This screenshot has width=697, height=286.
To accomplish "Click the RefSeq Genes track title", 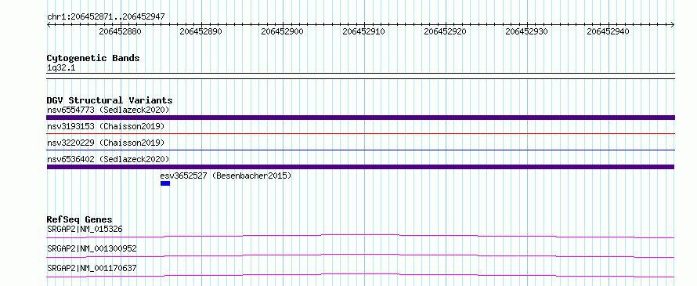I will pyautogui.click(x=80, y=219).
